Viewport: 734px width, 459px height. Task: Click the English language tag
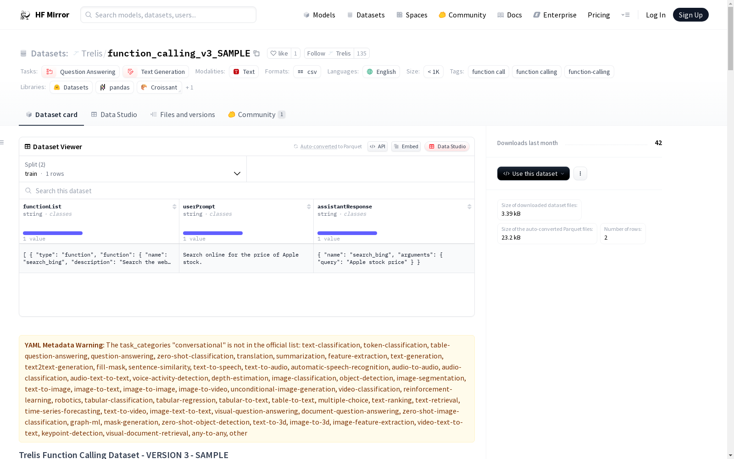381,72
